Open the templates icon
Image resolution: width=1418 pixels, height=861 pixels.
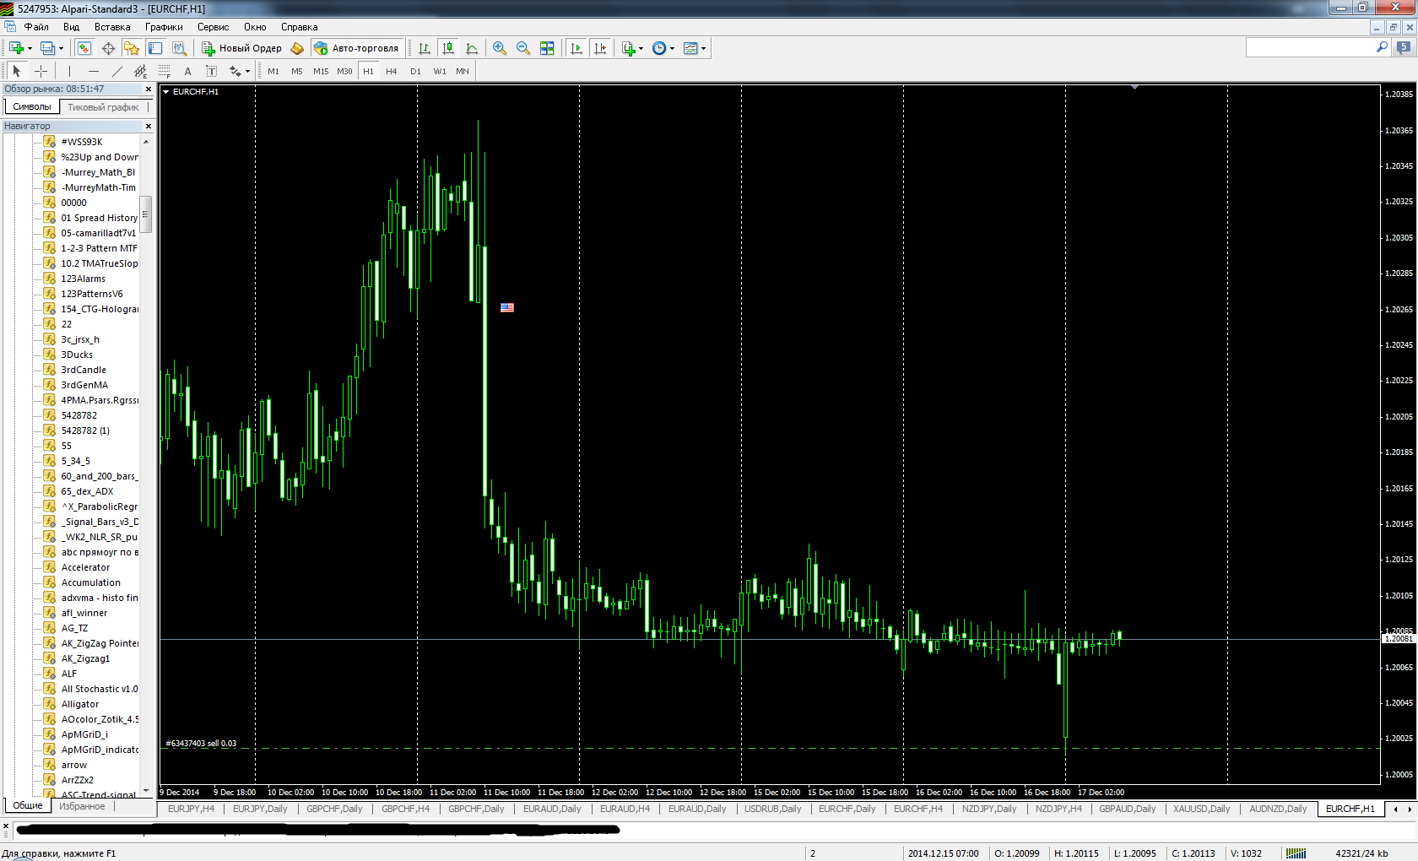[690, 48]
